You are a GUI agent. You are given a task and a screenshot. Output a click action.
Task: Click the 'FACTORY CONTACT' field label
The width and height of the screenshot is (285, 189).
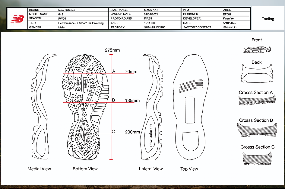click(197, 27)
